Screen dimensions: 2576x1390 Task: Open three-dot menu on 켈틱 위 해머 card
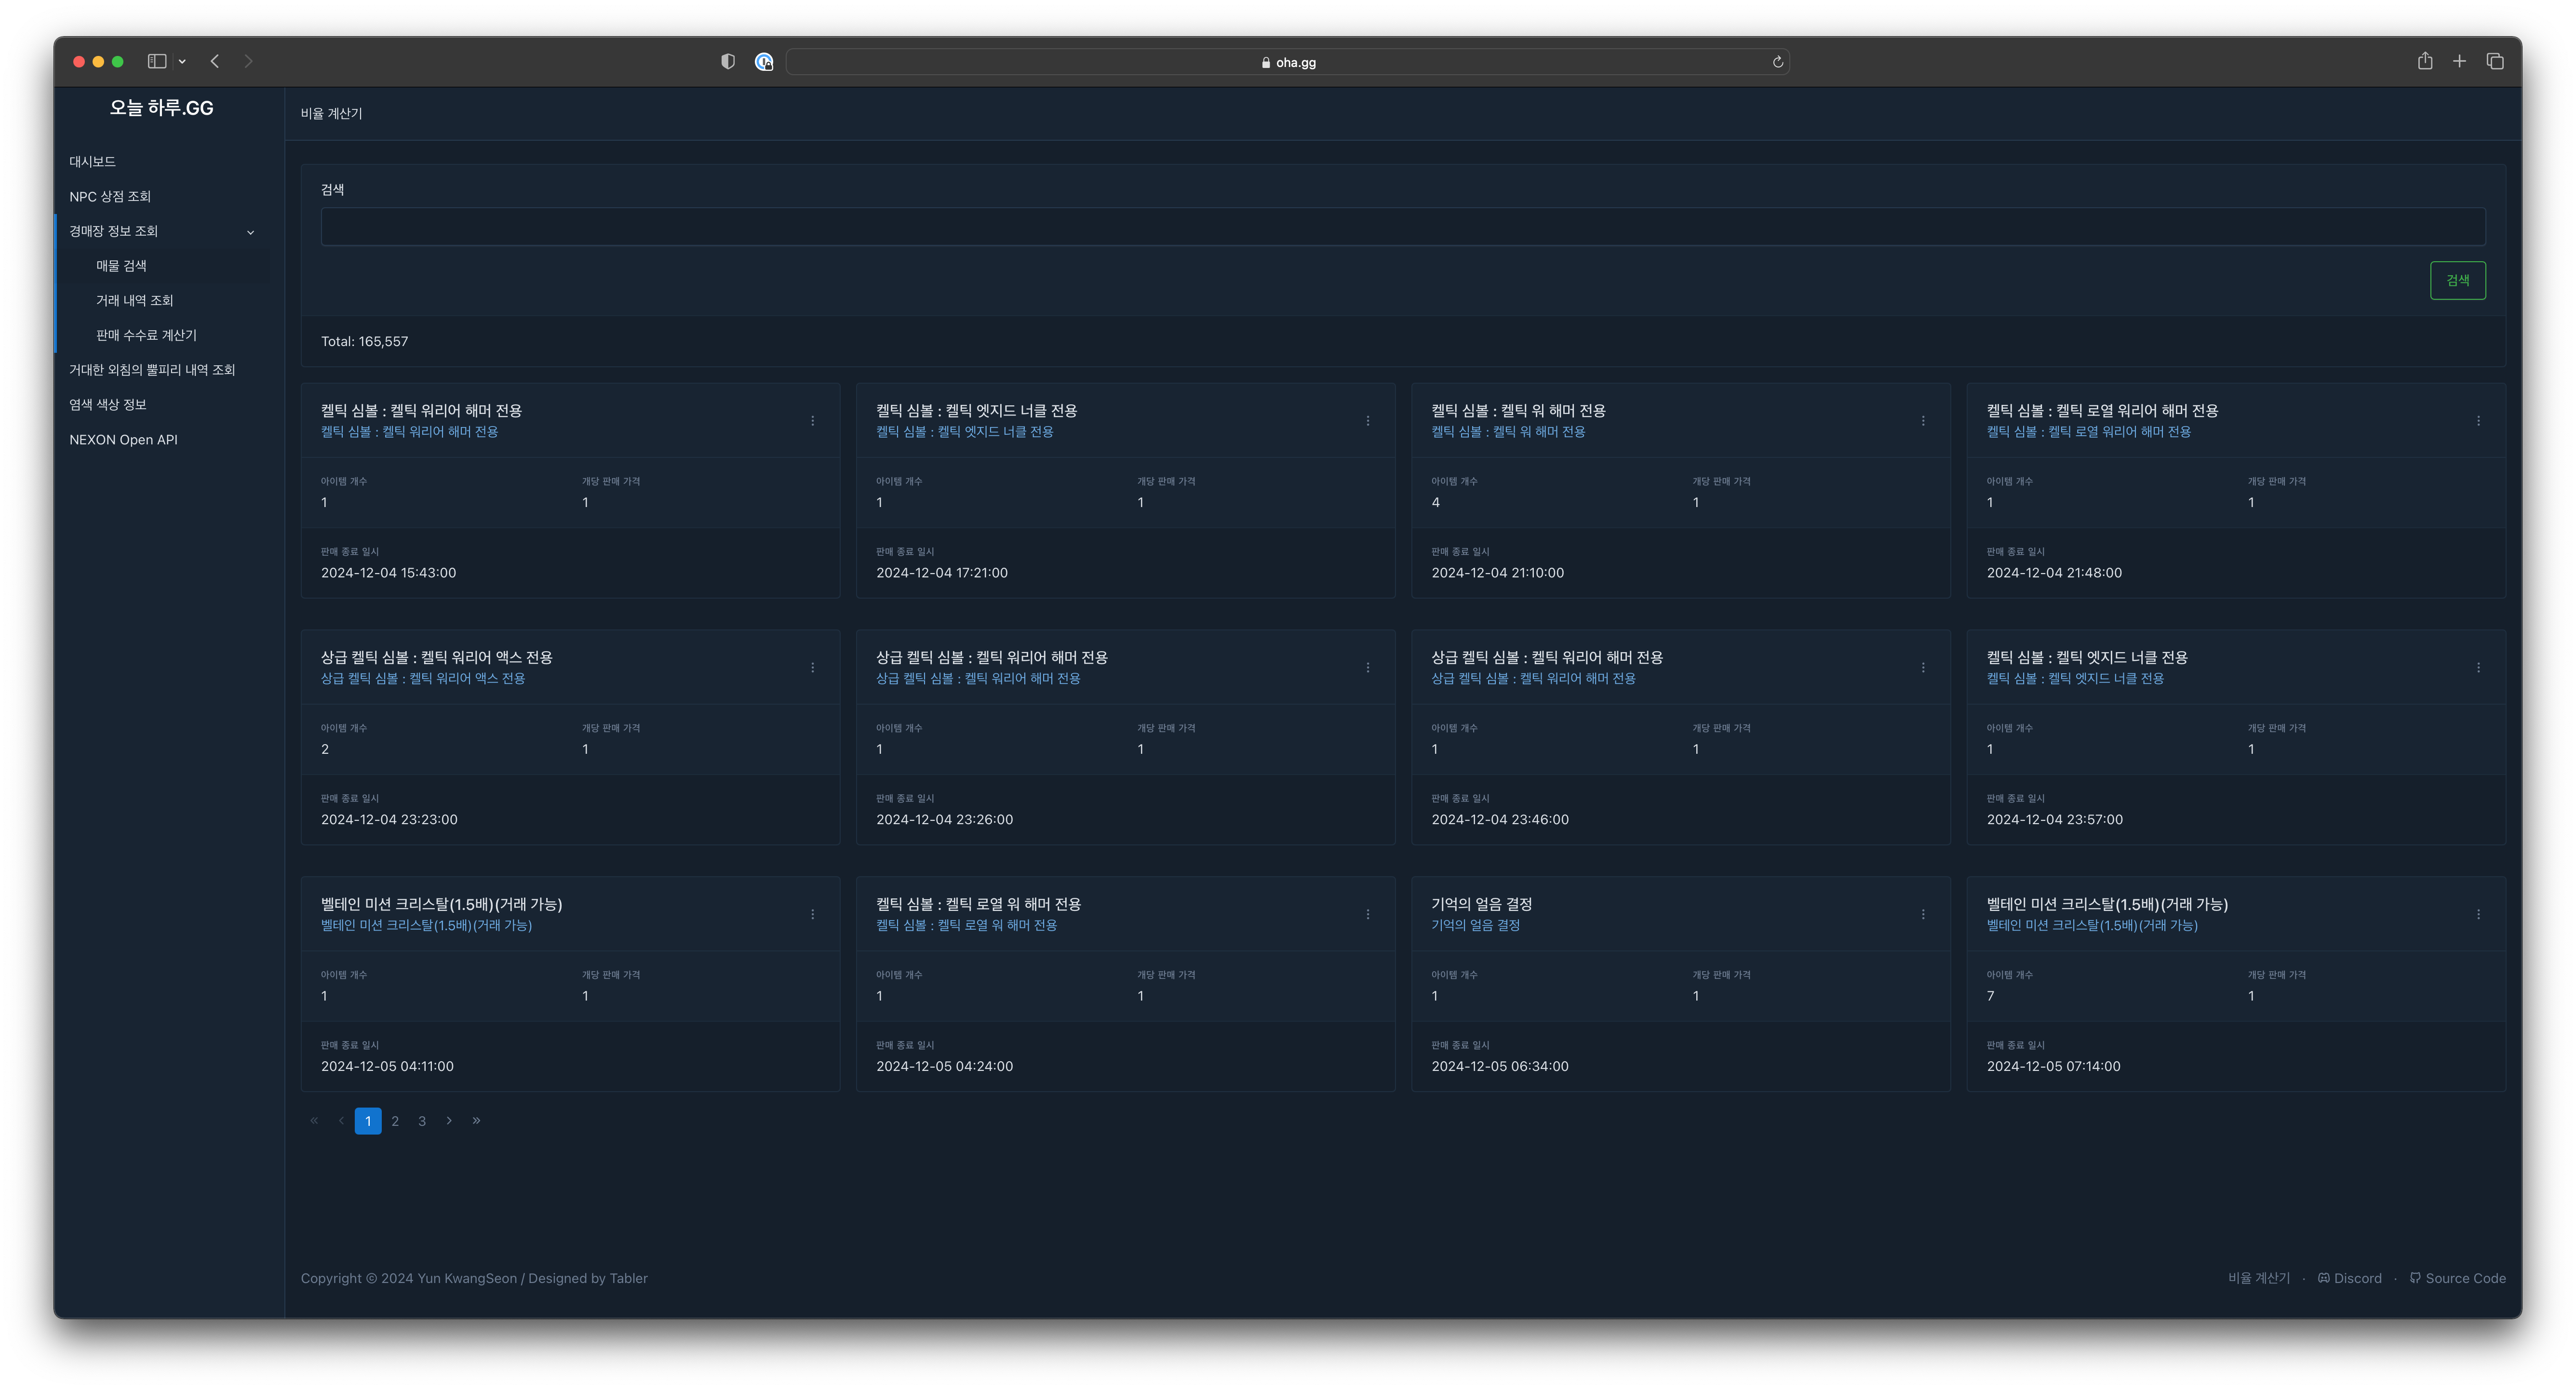tap(1922, 421)
